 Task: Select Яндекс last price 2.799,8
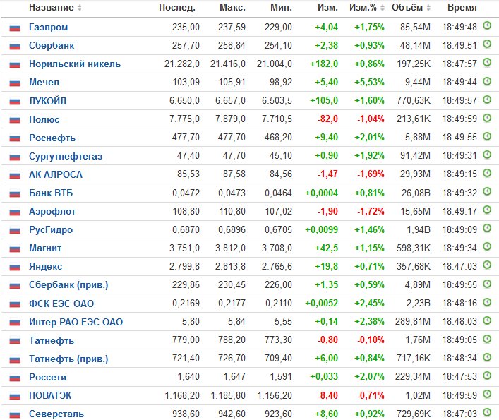(x=184, y=266)
